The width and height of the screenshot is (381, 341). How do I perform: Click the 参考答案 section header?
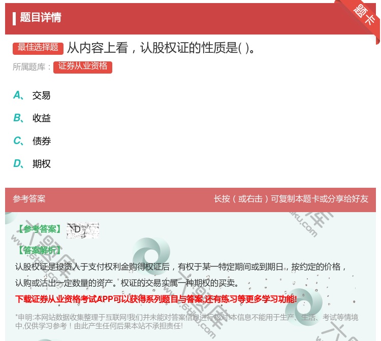pos(29,199)
